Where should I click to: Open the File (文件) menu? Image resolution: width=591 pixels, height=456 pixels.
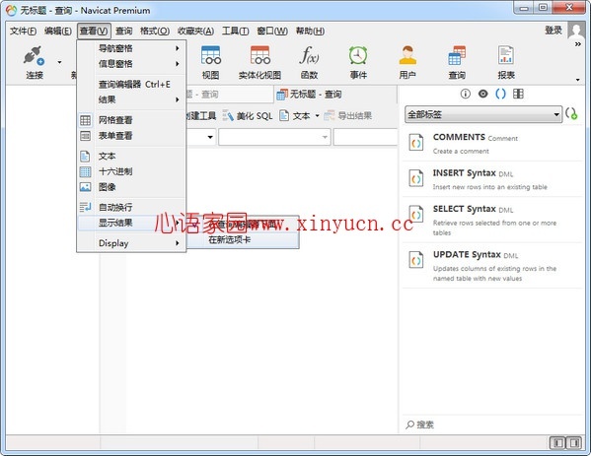point(23,31)
